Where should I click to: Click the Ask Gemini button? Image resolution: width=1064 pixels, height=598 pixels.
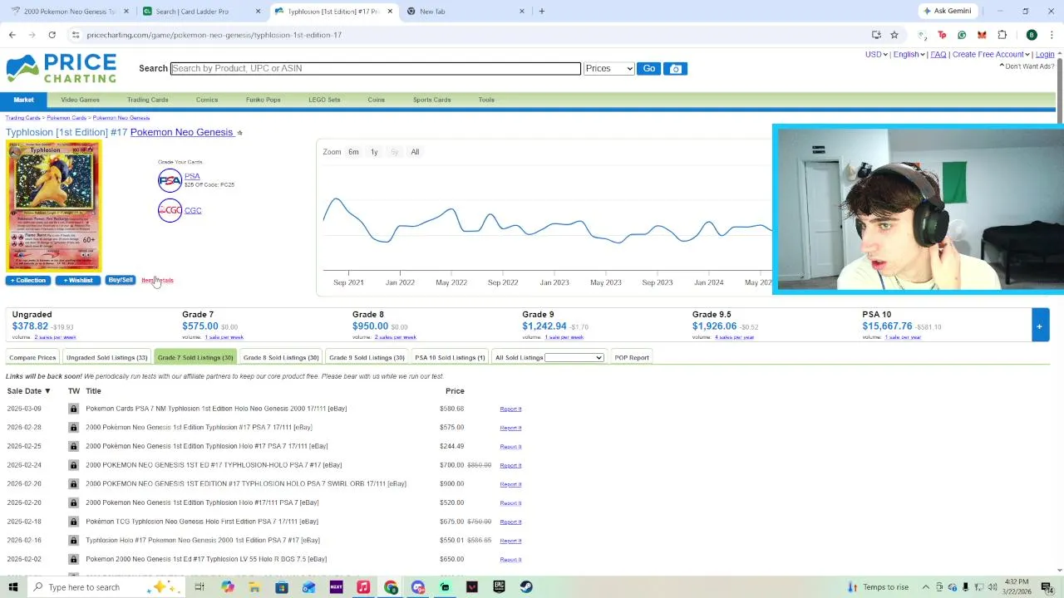(948, 11)
